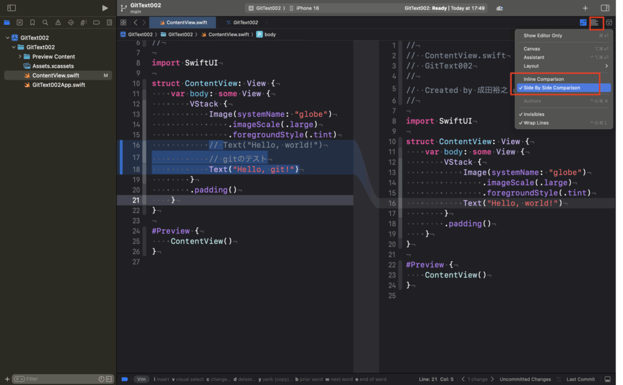Add a new editor pane
623x385 pixels.
click(609, 23)
